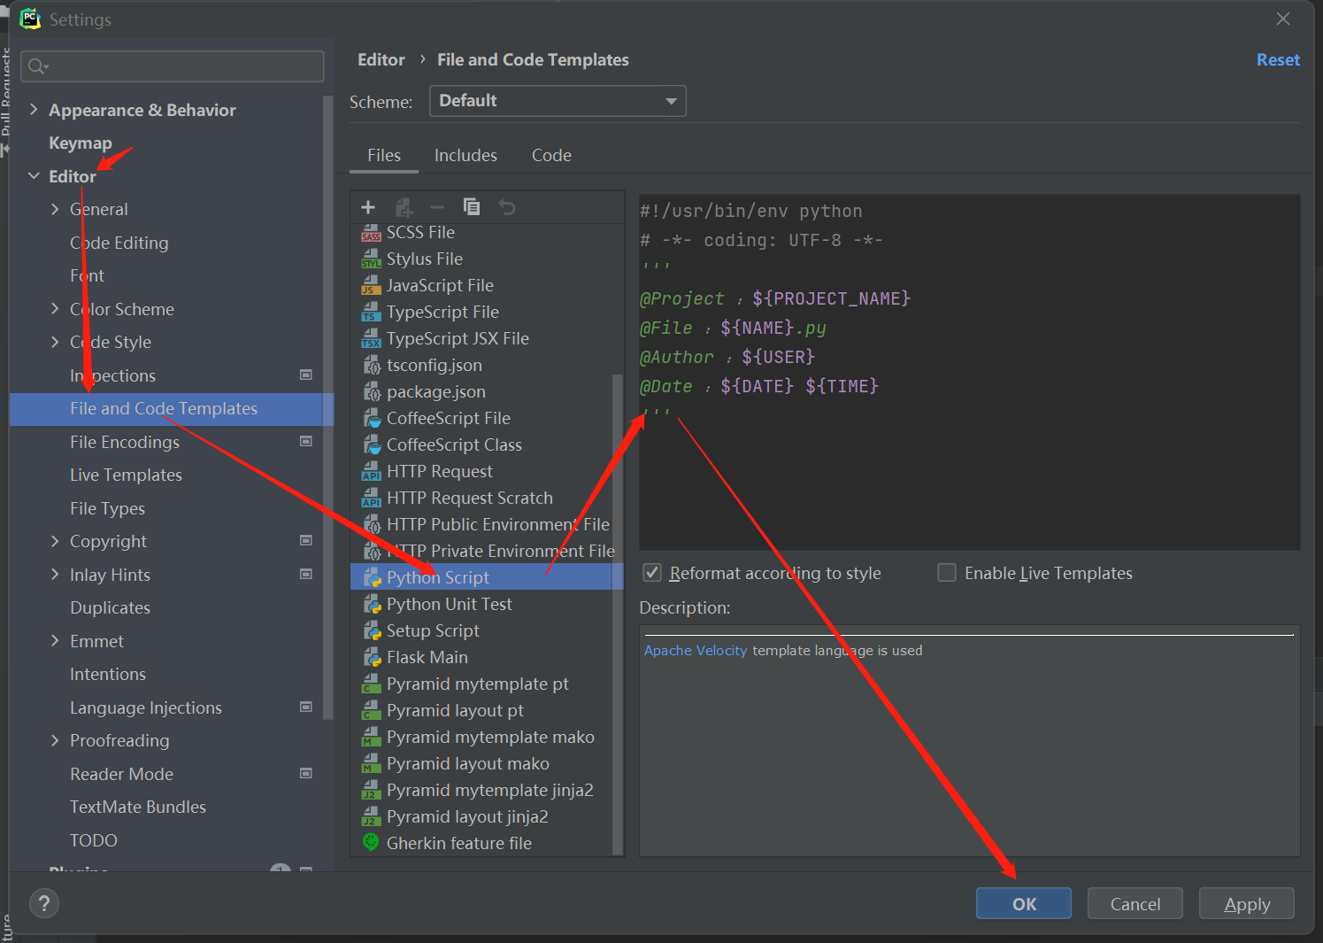Click the CoffeeScript File icon
This screenshot has height=943, width=1323.
pos(372,419)
